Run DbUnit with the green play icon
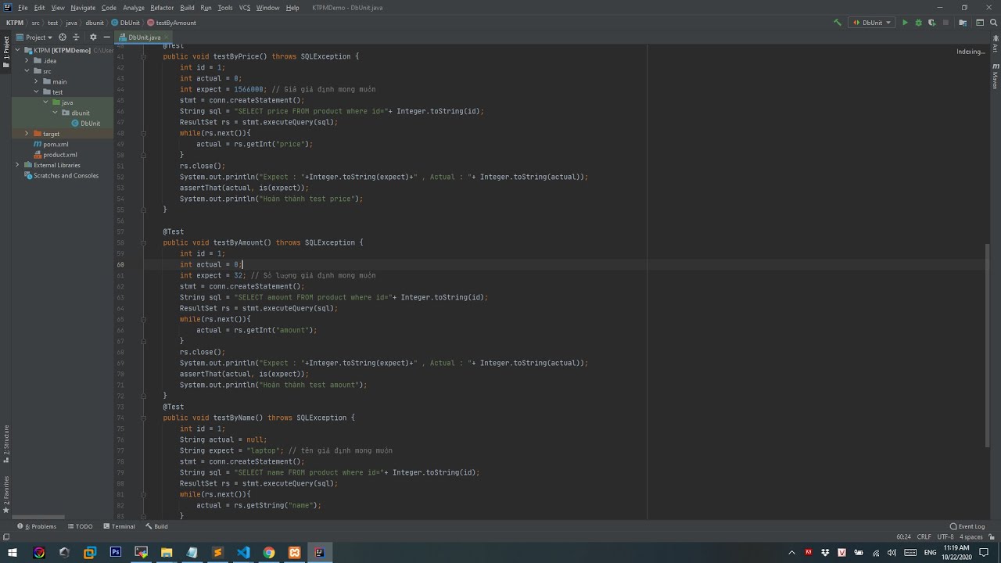Screen dimensions: 1001x563 905,23
